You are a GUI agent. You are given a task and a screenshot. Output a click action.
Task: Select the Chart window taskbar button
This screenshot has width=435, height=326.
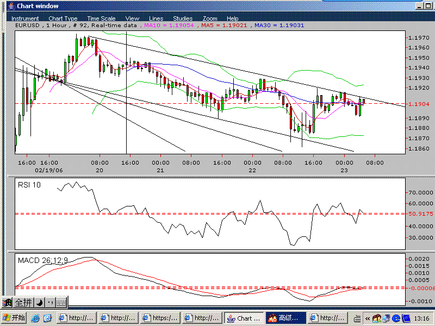244,318
